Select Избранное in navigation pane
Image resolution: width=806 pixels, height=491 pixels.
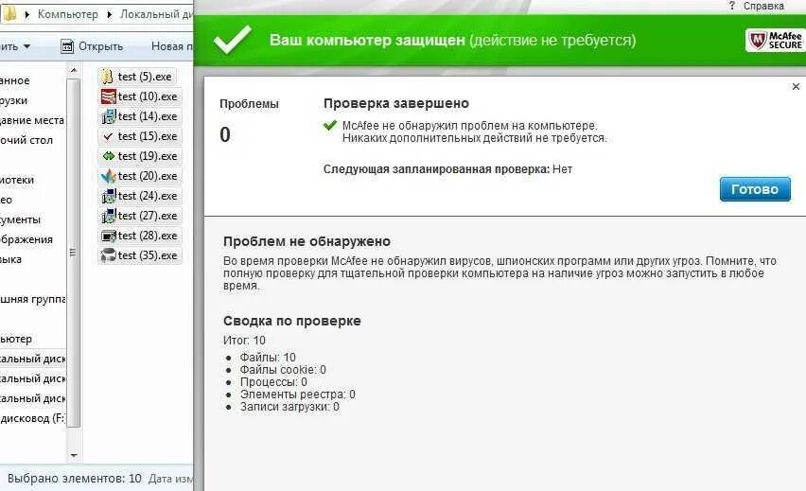15,80
